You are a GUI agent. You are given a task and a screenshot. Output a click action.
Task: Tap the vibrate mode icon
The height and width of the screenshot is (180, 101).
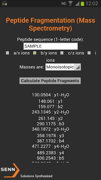(x=64, y=4)
